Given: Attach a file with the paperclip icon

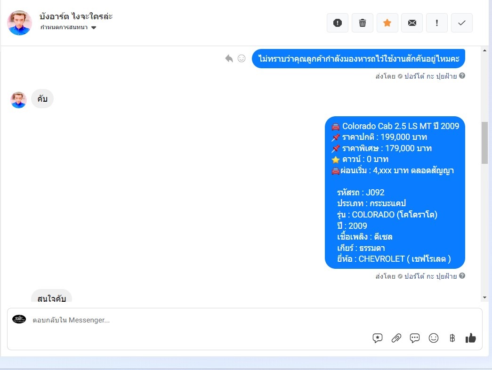Looking at the screenshot, I should [396, 338].
